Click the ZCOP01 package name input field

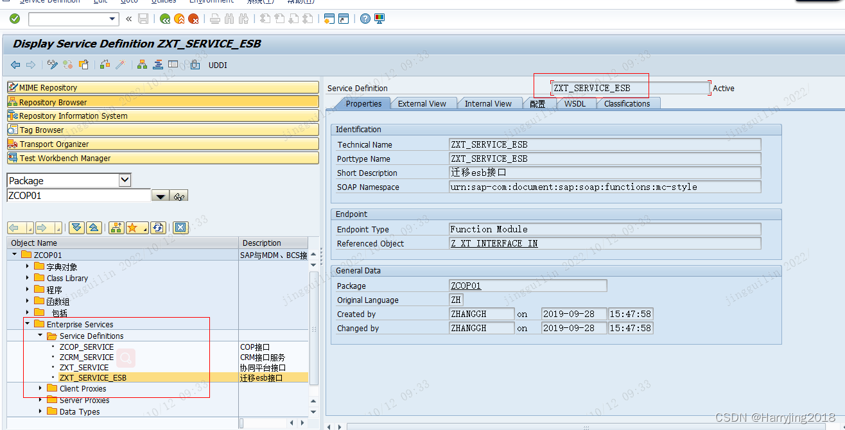79,196
